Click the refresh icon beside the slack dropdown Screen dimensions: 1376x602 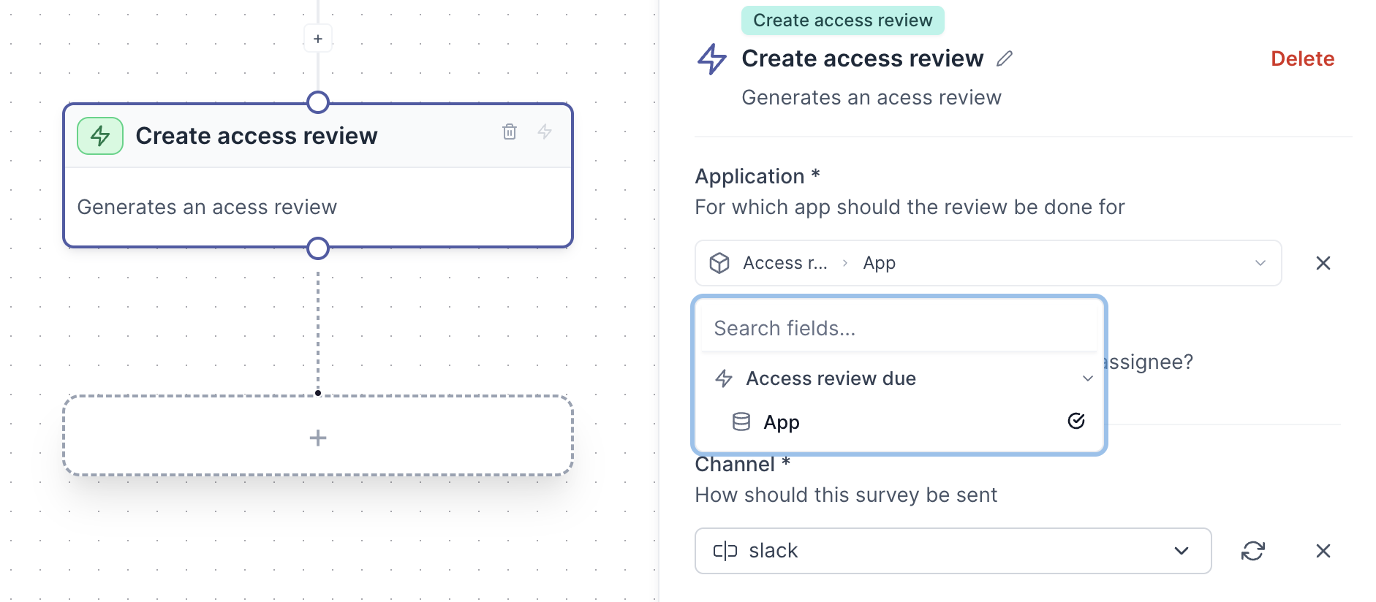1252,551
